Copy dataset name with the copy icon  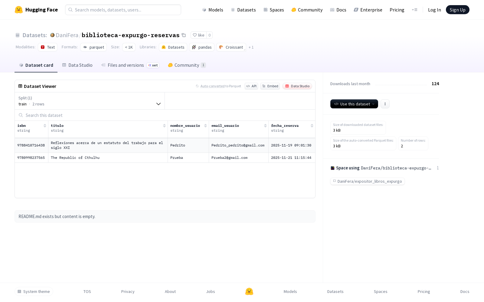pyautogui.click(x=184, y=35)
